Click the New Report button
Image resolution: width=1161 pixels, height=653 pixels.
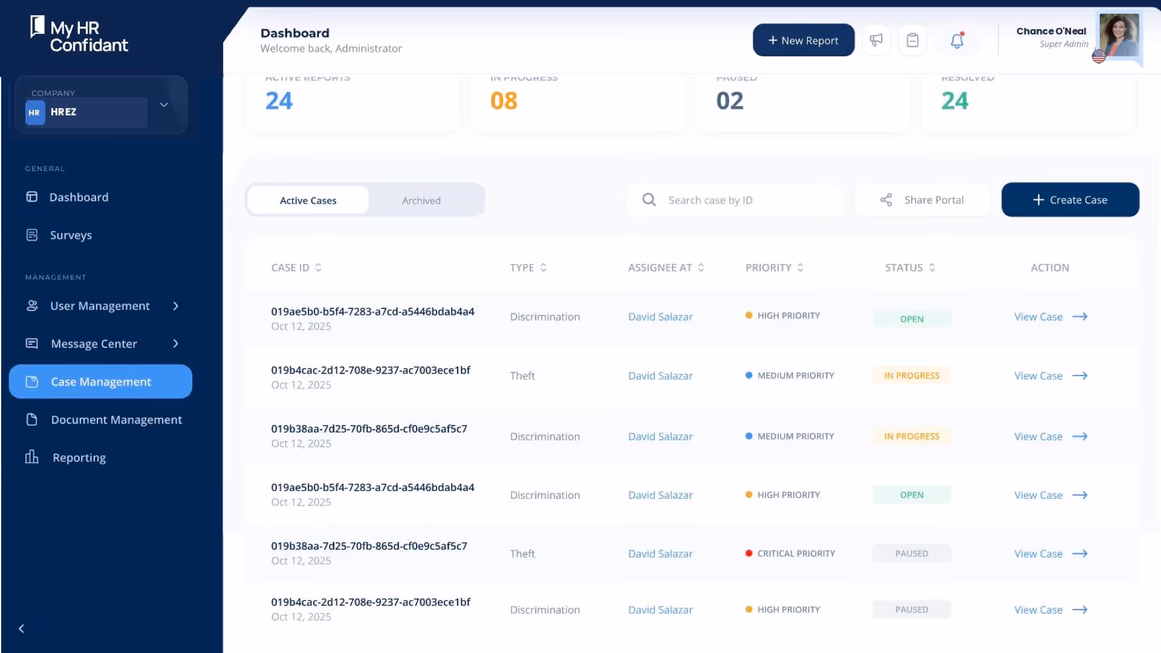pyautogui.click(x=803, y=40)
